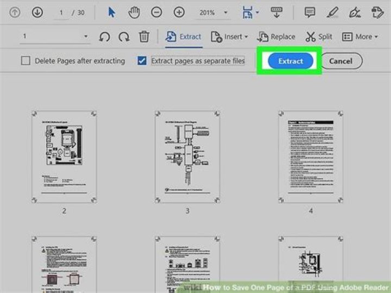
Task: Add a comment with speech bubble icon
Action: [x=310, y=12]
